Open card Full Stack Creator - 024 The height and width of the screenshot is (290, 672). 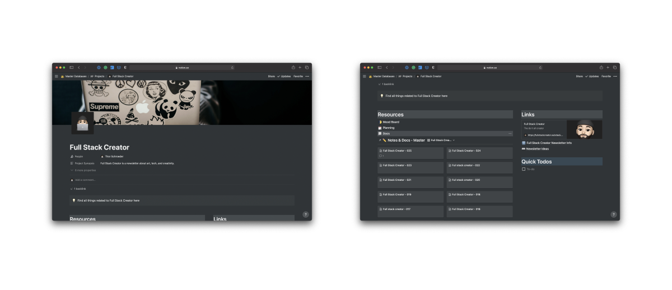click(x=480, y=153)
